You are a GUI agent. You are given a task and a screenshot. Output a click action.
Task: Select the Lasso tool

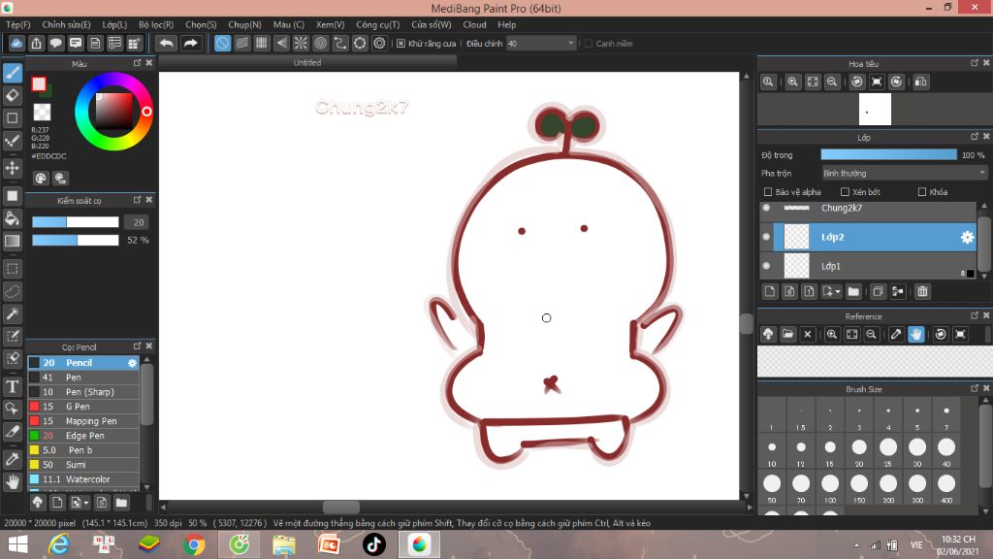(x=13, y=291)
